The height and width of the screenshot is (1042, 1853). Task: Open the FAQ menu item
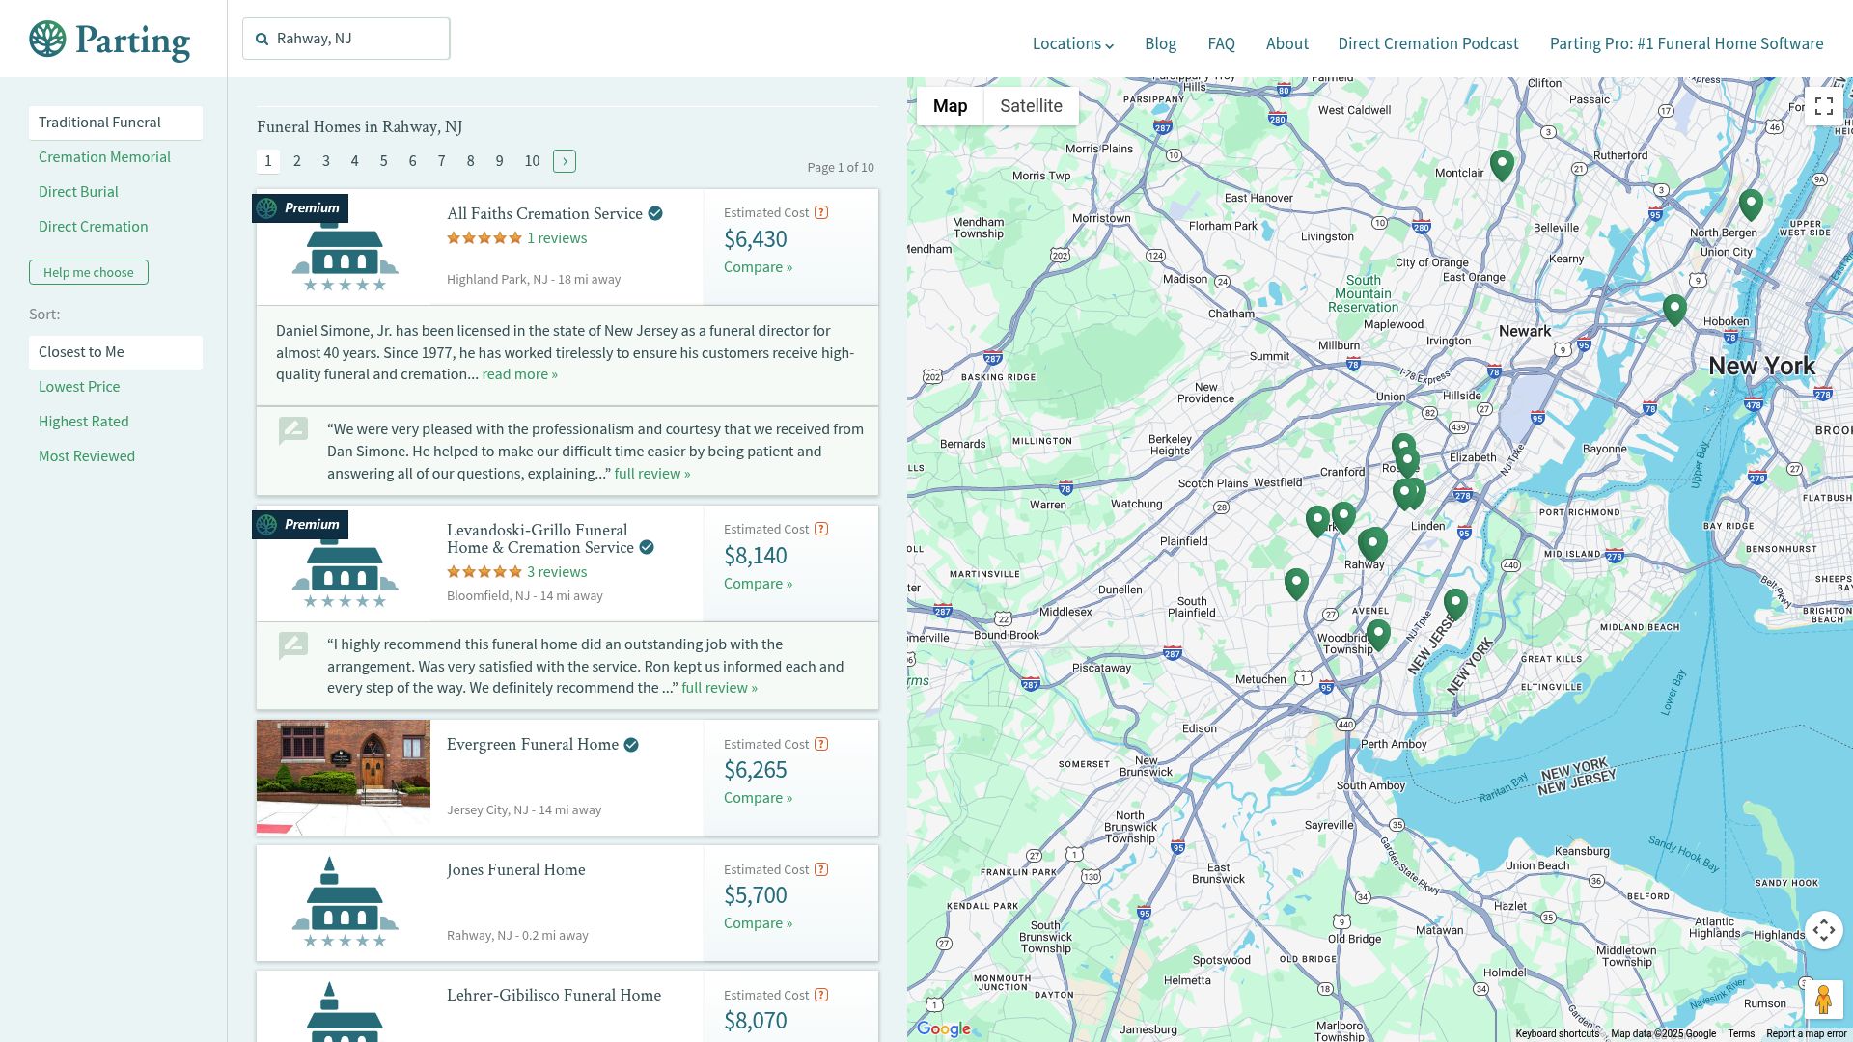pos(1221,43)
